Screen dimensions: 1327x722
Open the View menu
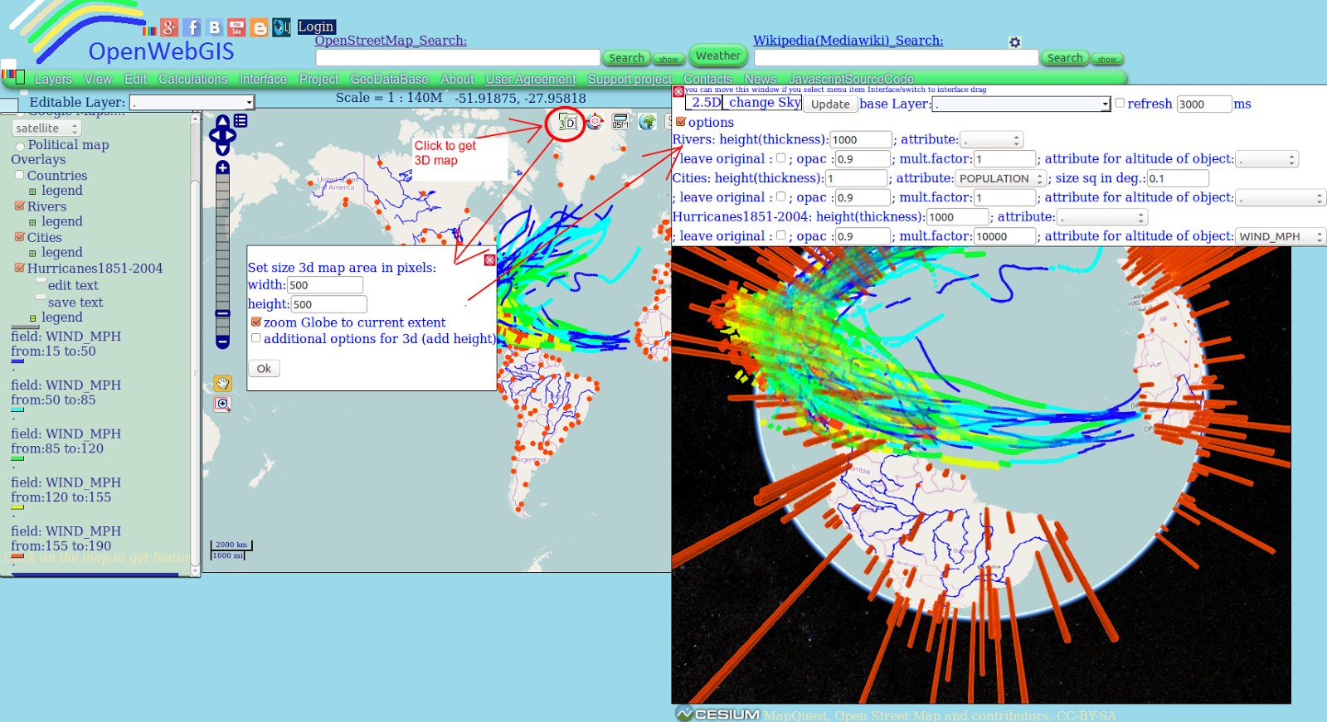click(x=98, y=80)
